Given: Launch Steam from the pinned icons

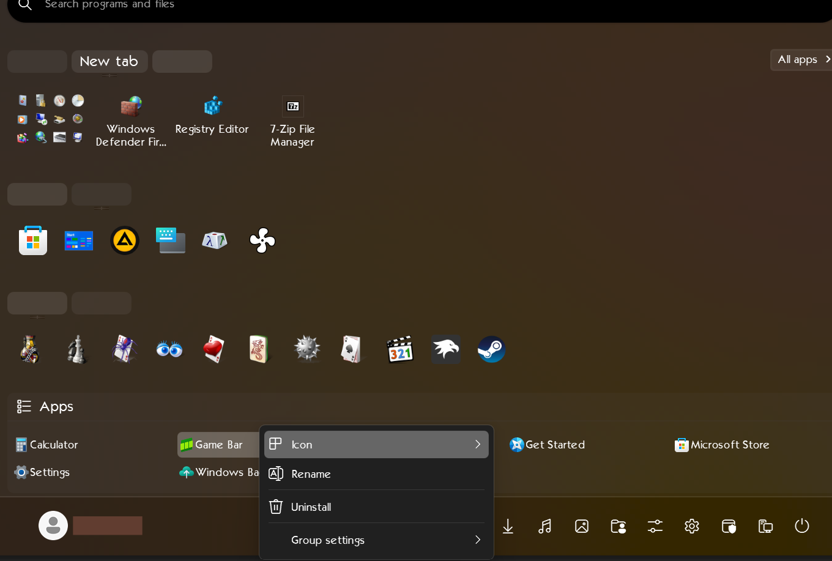Looking at the screenshot, I should click(x=491, y=349).
